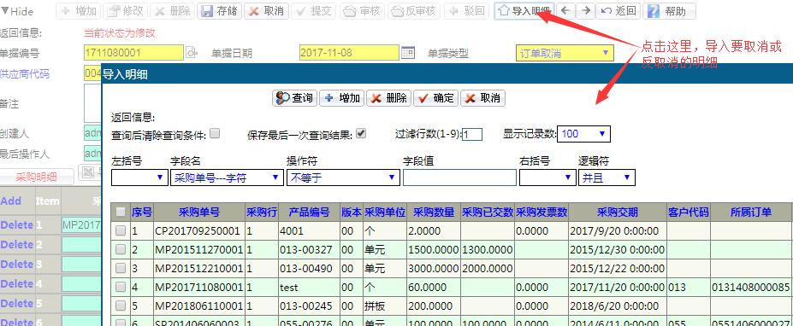Screen dimensions: 793x326
Task: Click the 修改 toolbar button
Action: (x=127, y=11)
